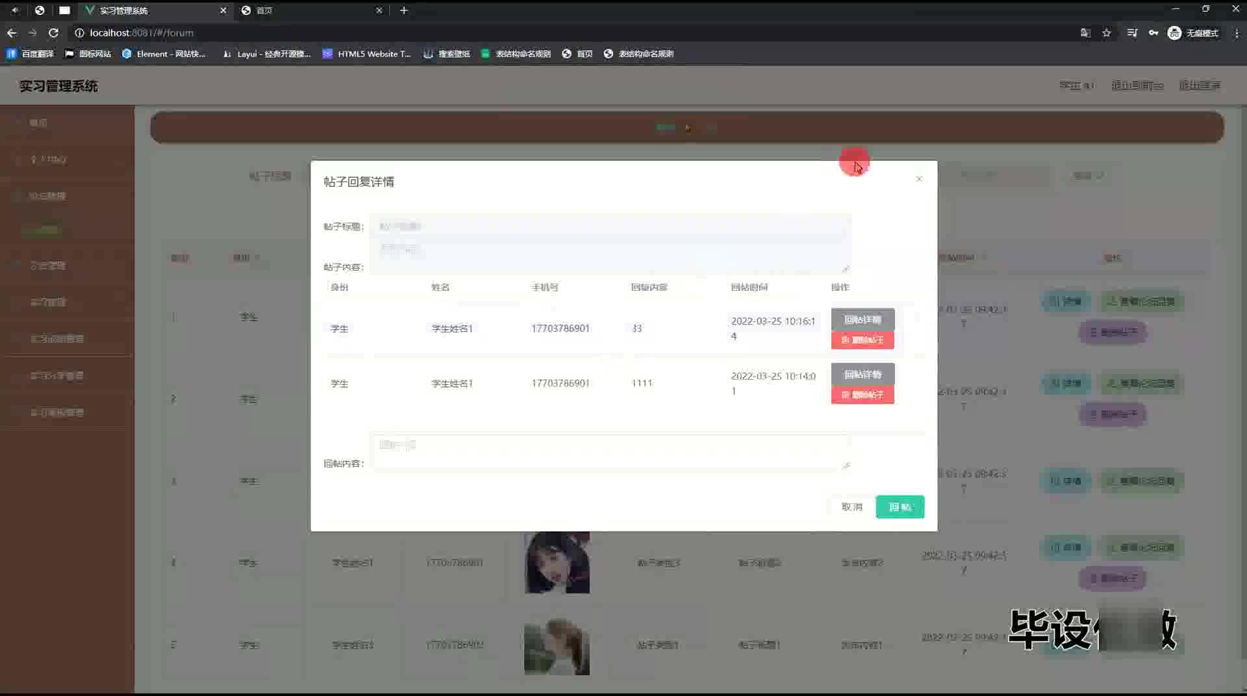Close the 帖子回复详情 dialog with the X
The height and width of the screenshot is (696, 1247).
pos(919,179)
